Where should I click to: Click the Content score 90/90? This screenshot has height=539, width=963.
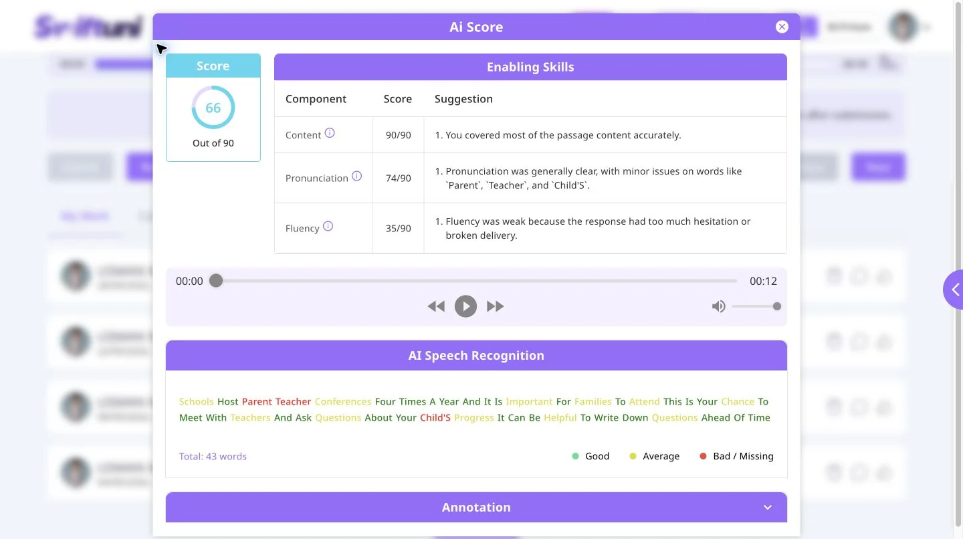coord(399,135)
